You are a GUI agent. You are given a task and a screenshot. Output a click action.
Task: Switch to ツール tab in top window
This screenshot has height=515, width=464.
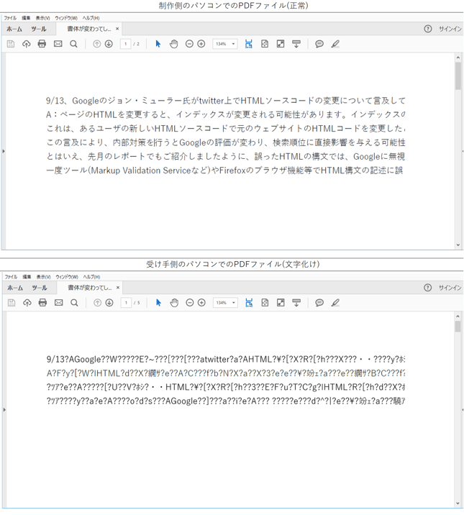[x=39, y=29]
